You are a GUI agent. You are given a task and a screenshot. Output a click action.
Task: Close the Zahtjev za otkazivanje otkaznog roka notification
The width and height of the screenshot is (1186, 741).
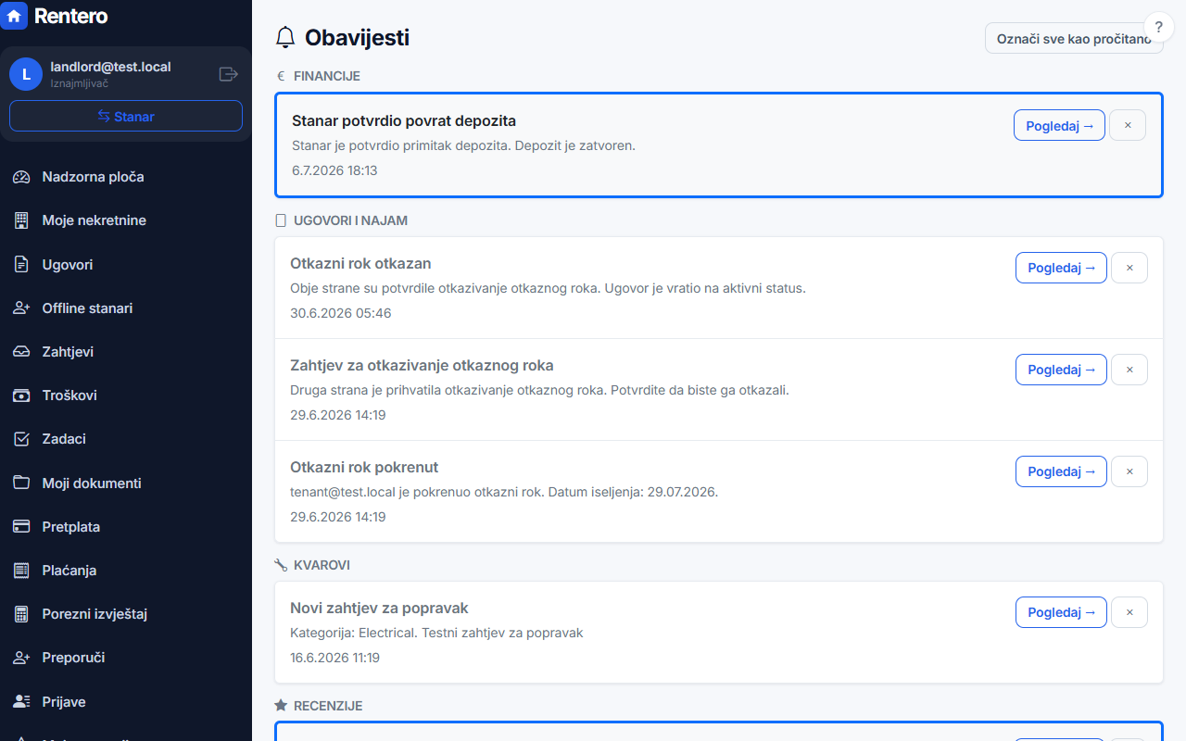1129,370
